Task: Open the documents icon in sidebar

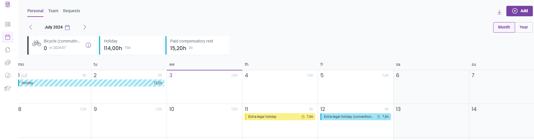Action: point(8,50)
